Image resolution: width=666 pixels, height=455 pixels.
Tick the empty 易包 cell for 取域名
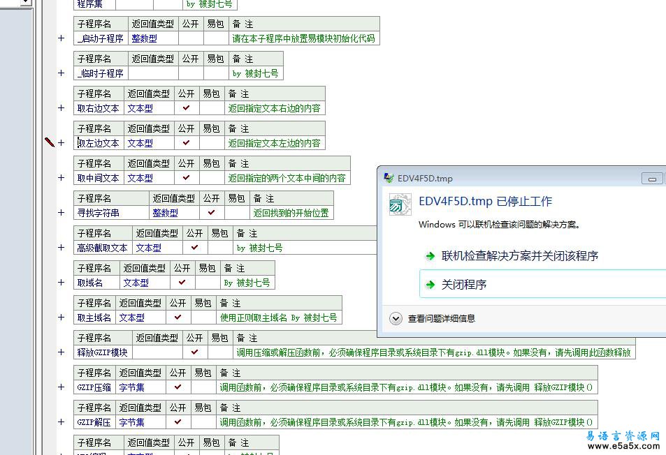point(207,283)
